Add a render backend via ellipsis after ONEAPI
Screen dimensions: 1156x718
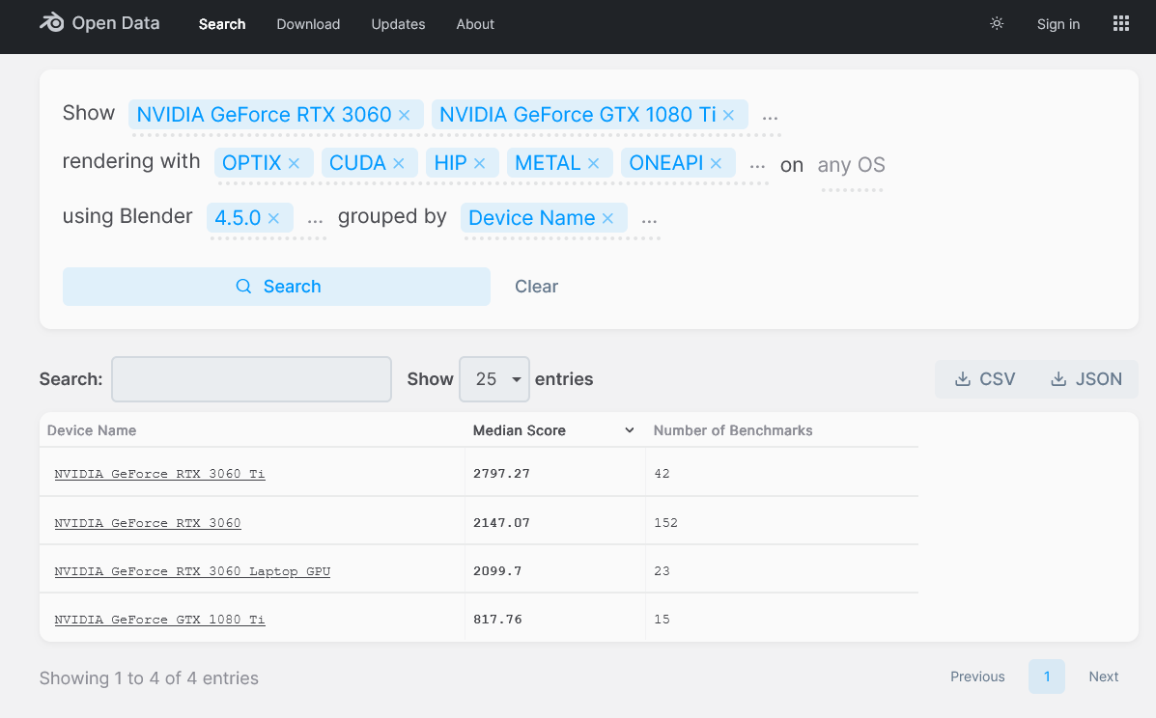757,165
